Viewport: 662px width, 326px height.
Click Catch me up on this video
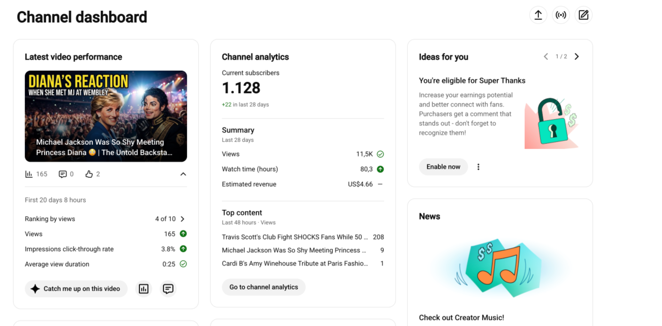point(76,289)
